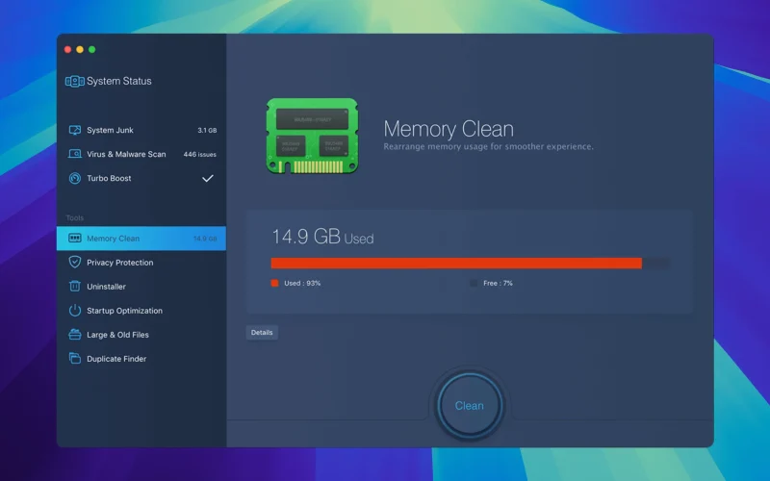Select the highlighted Memory Clean item

point(141,238)
